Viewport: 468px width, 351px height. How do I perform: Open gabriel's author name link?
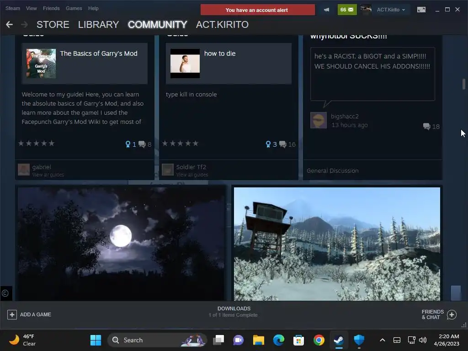point(42,167)
